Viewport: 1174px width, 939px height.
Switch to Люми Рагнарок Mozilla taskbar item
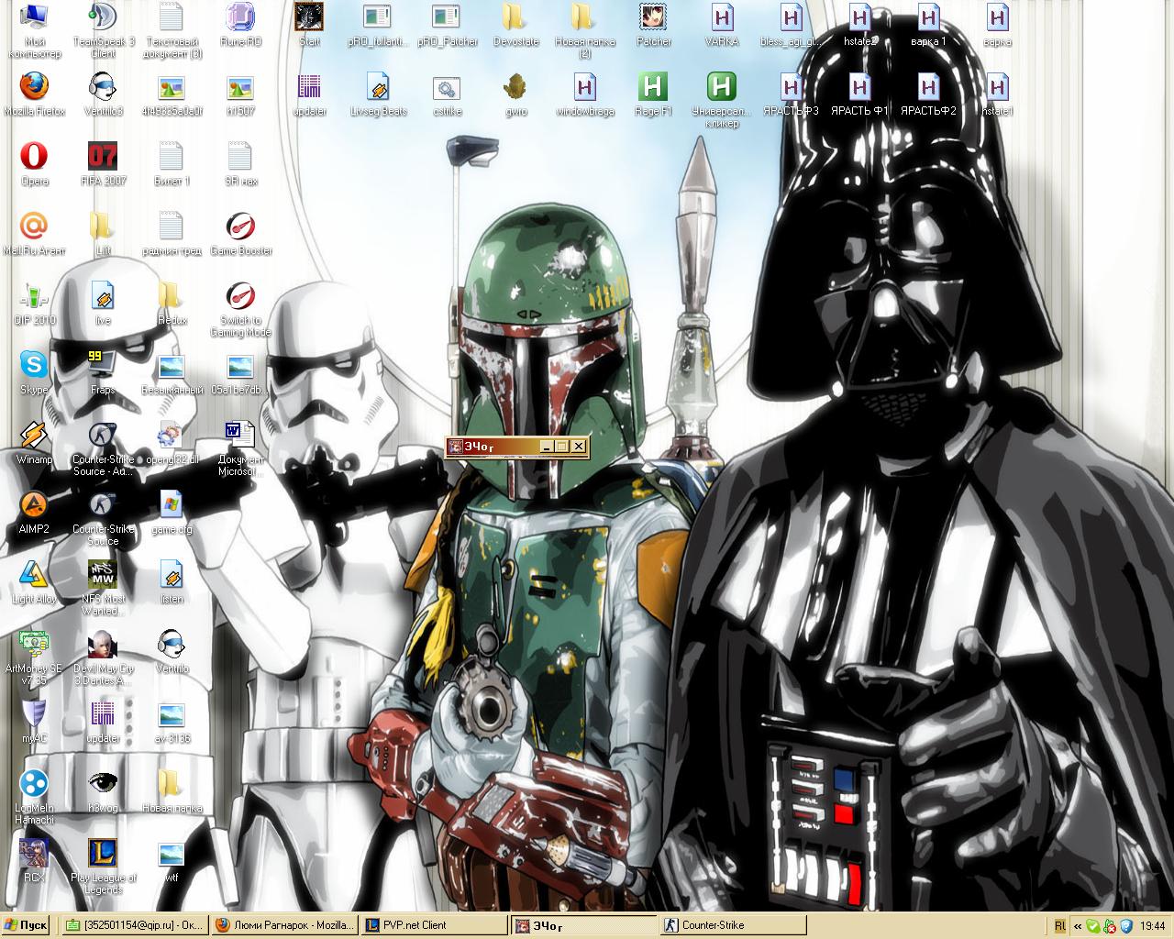284,925
